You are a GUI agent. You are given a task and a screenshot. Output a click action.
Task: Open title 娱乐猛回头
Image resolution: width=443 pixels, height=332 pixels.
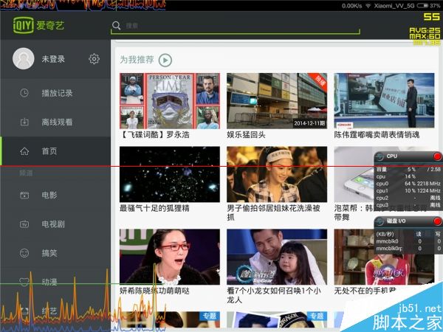tap(246, 135)
